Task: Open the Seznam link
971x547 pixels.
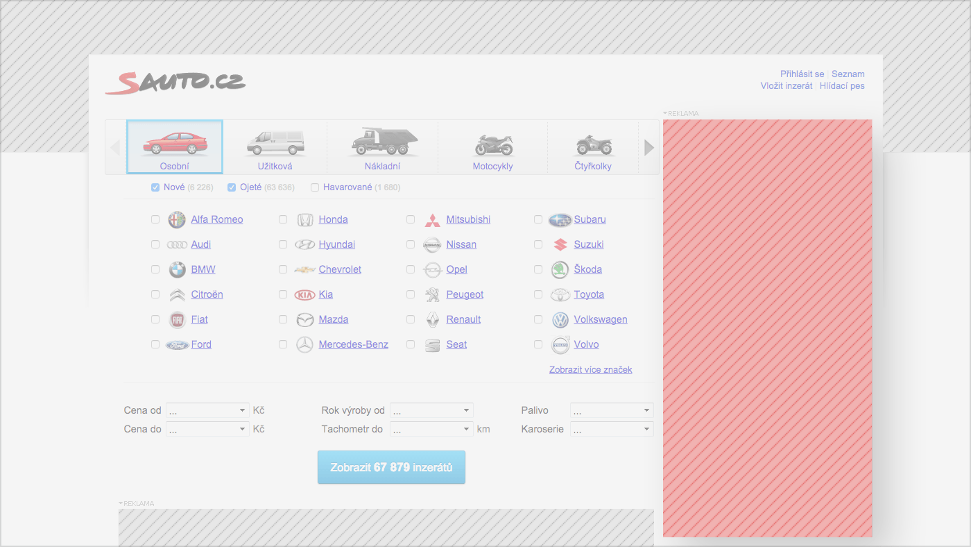Action: click(x=848, y=74)
